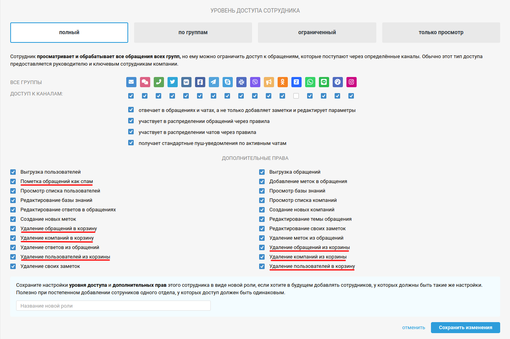The image size is (510, 339).
Task: Click the green phone channel icon
Action: tap(159, 82)
